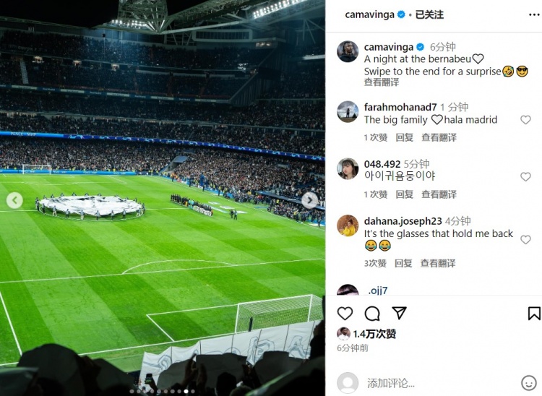The height and width of the screenshot is (396, 542).
Task: Go to next photo with right arrow
Action: click(x=310, y=200)
